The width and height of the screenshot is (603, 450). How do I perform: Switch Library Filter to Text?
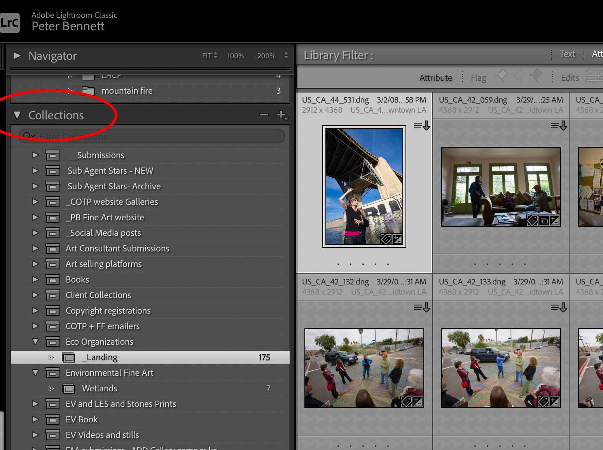(567, 54)
